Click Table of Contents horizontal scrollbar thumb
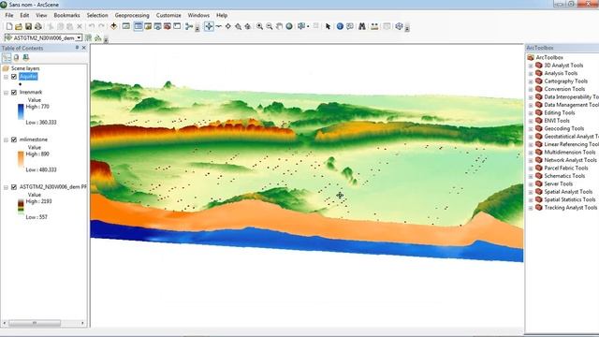The width and height of the screenshot is (599, 337). (35, 323)
